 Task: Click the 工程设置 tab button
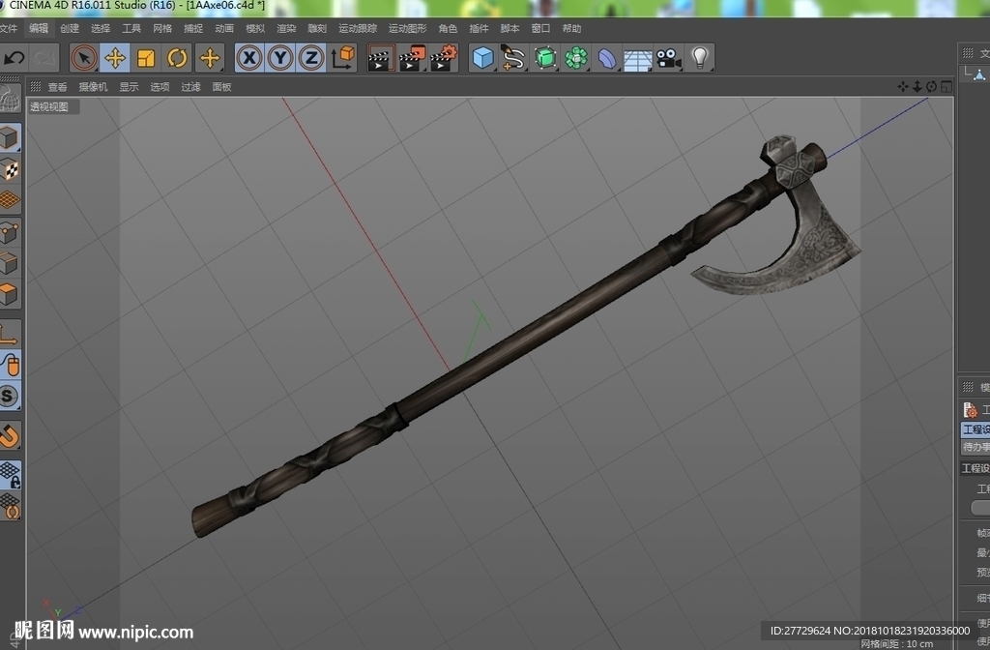tap(975, 429)
